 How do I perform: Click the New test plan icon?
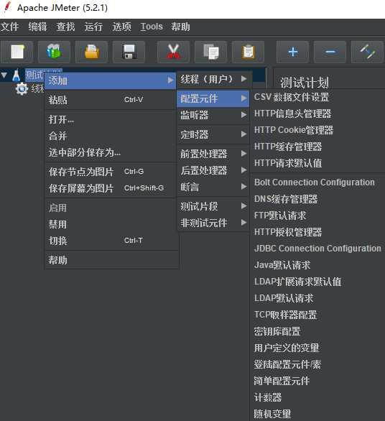pos(17,52)
